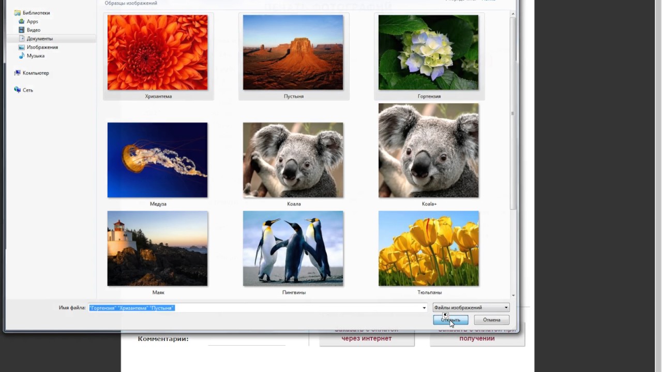Open the Музыка library in sidebar
Viewport: 662px width, 372px height.
36,56
